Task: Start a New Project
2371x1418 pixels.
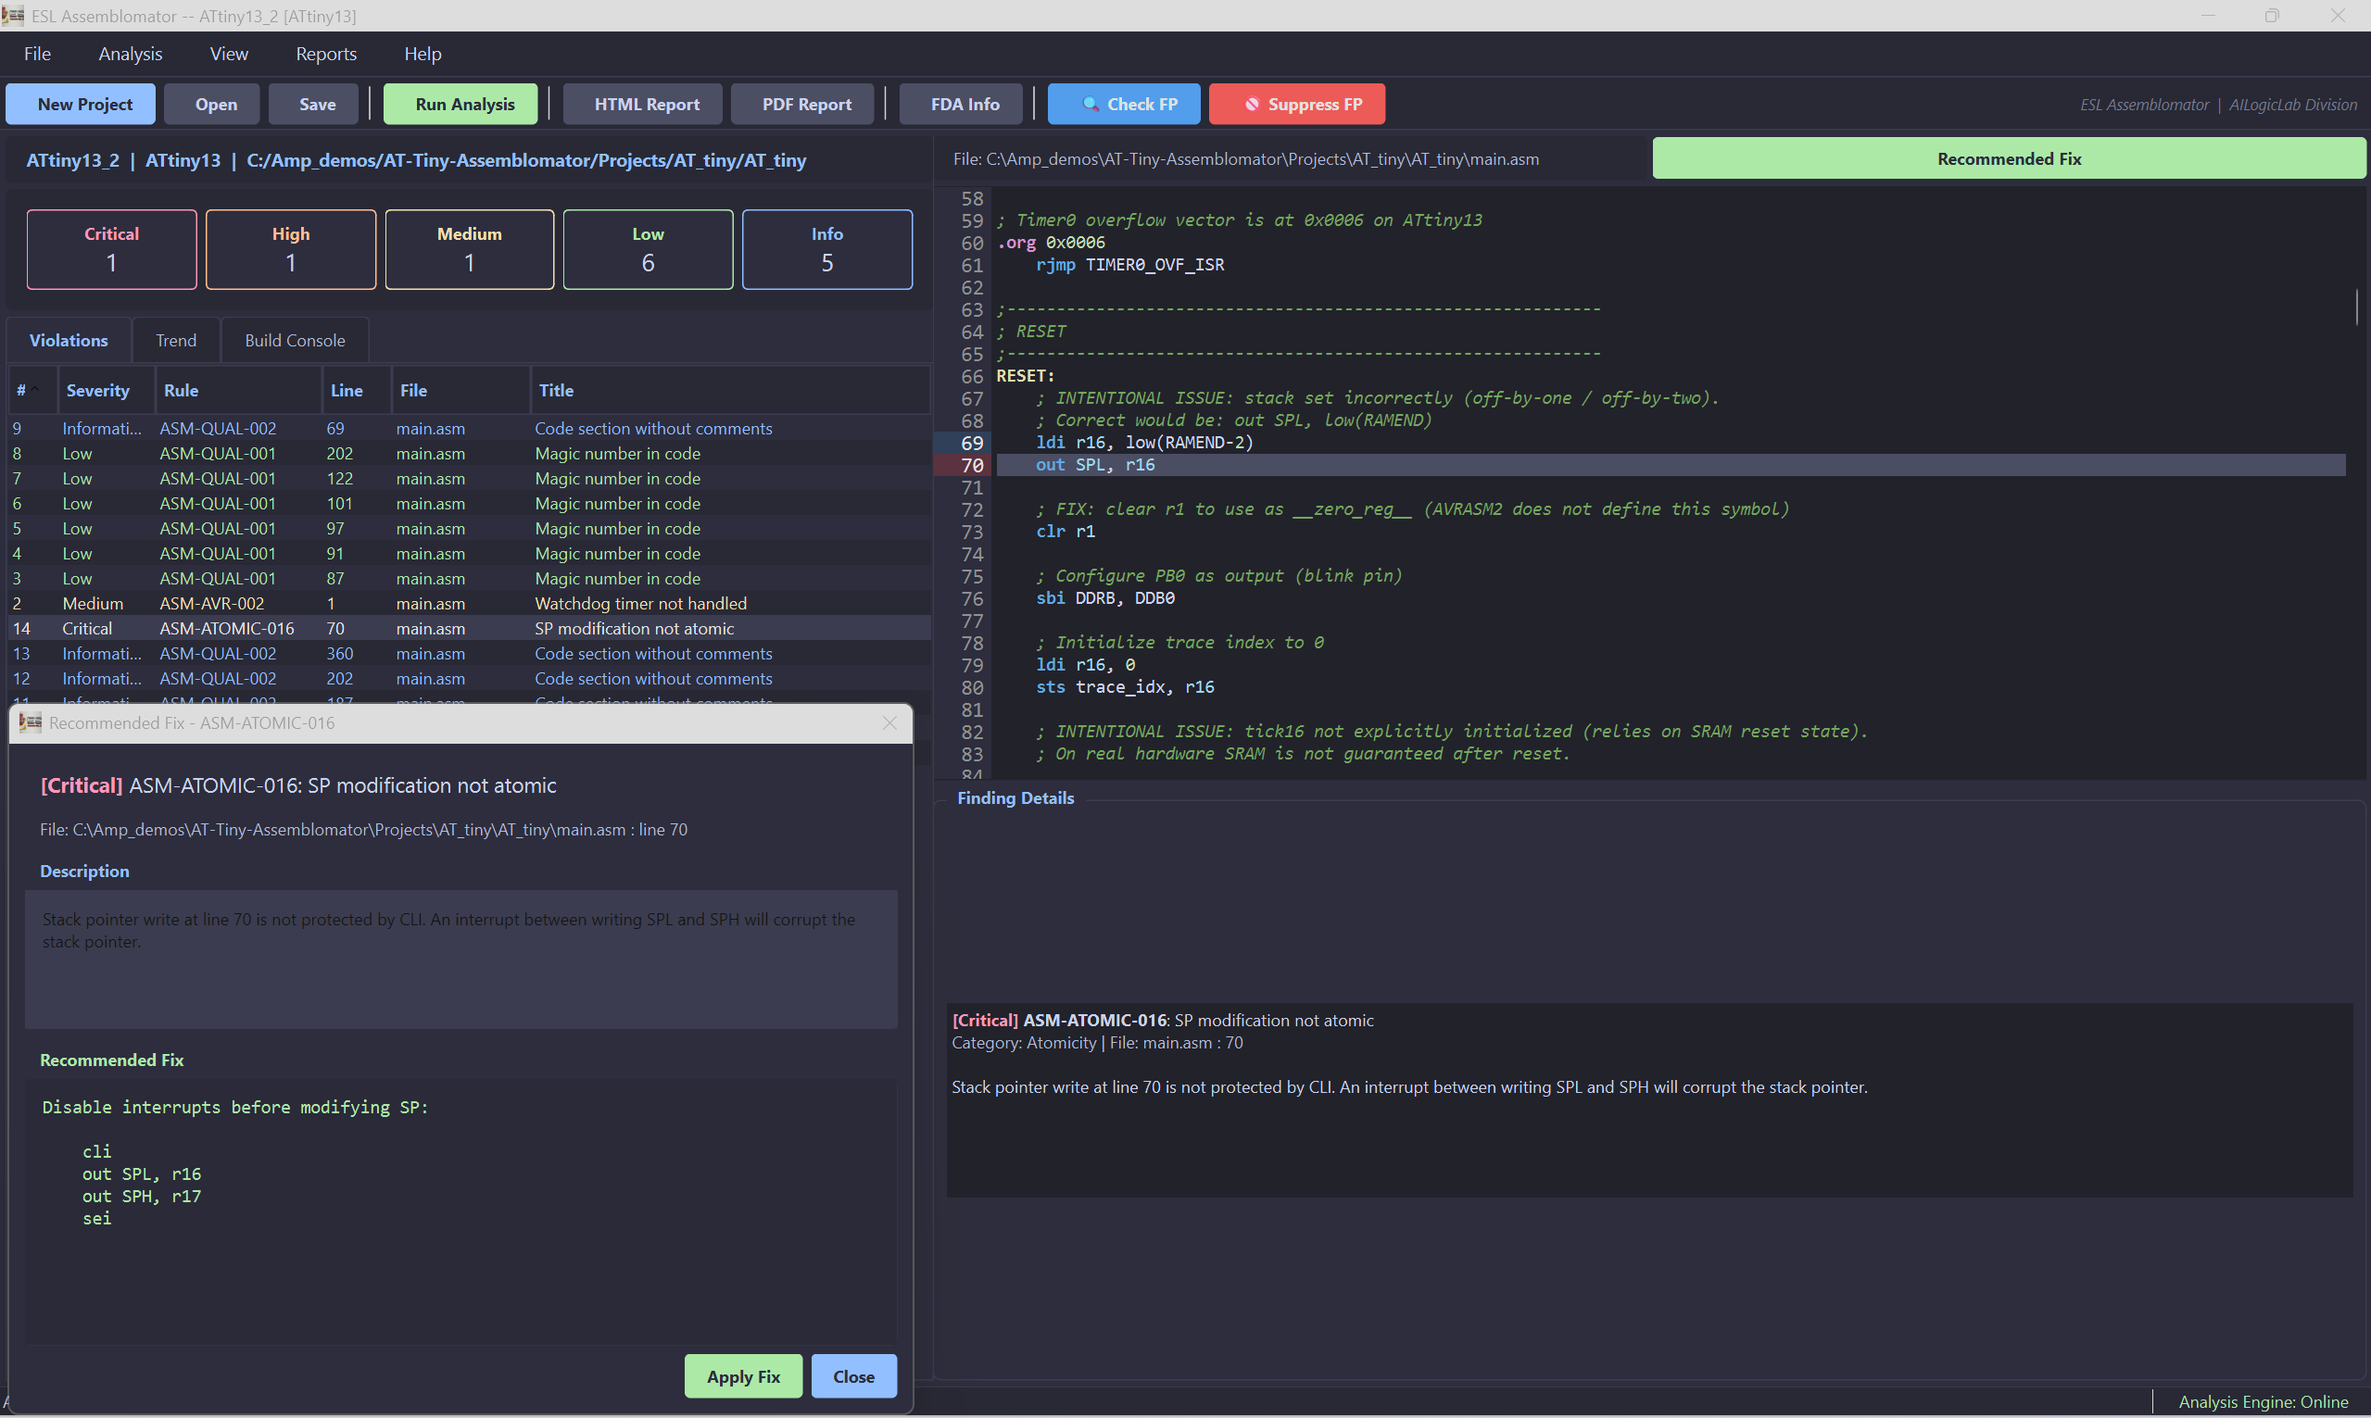Action: 81,103
